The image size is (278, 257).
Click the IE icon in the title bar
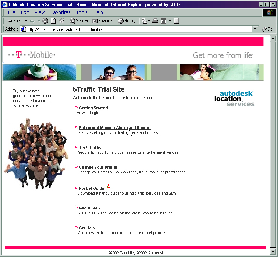click(5, 4)
